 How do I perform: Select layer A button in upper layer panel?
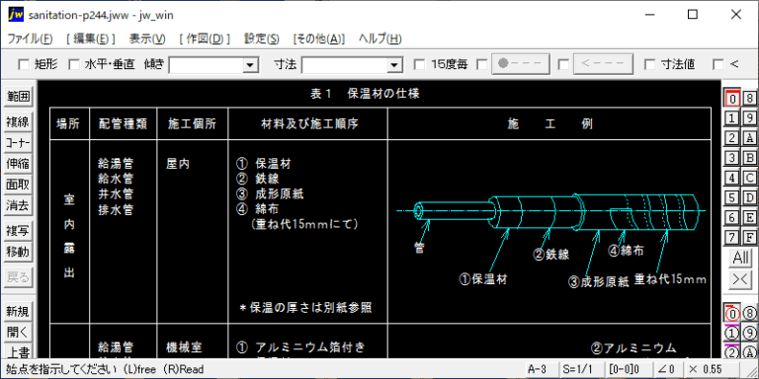click(750, 138)
